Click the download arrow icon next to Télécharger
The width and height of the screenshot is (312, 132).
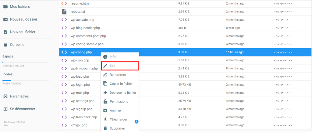click(105, 119)
